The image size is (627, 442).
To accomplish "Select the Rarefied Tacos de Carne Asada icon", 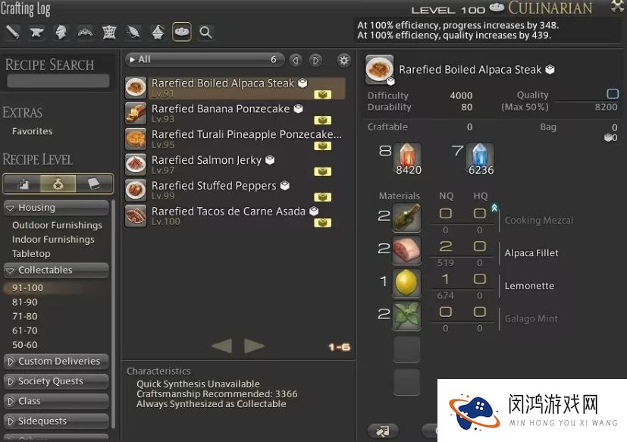I will 136,215.
